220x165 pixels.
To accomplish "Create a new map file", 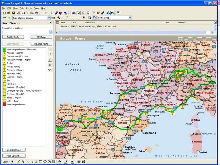I will tap(4, 13).
